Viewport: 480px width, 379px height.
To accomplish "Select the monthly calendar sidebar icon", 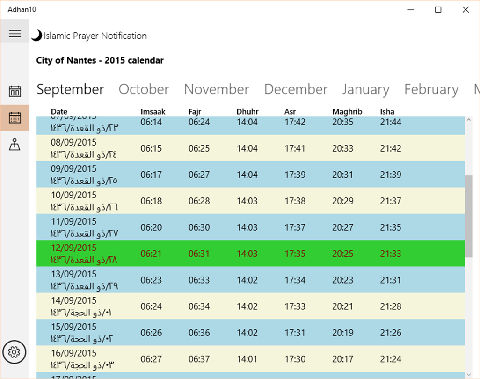I will point(15,118).
